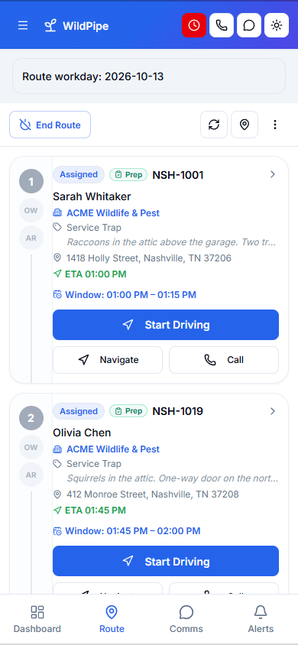Toggle OW status for Olivia Chen stop
The image size is (298, 645).
(31, 447)
